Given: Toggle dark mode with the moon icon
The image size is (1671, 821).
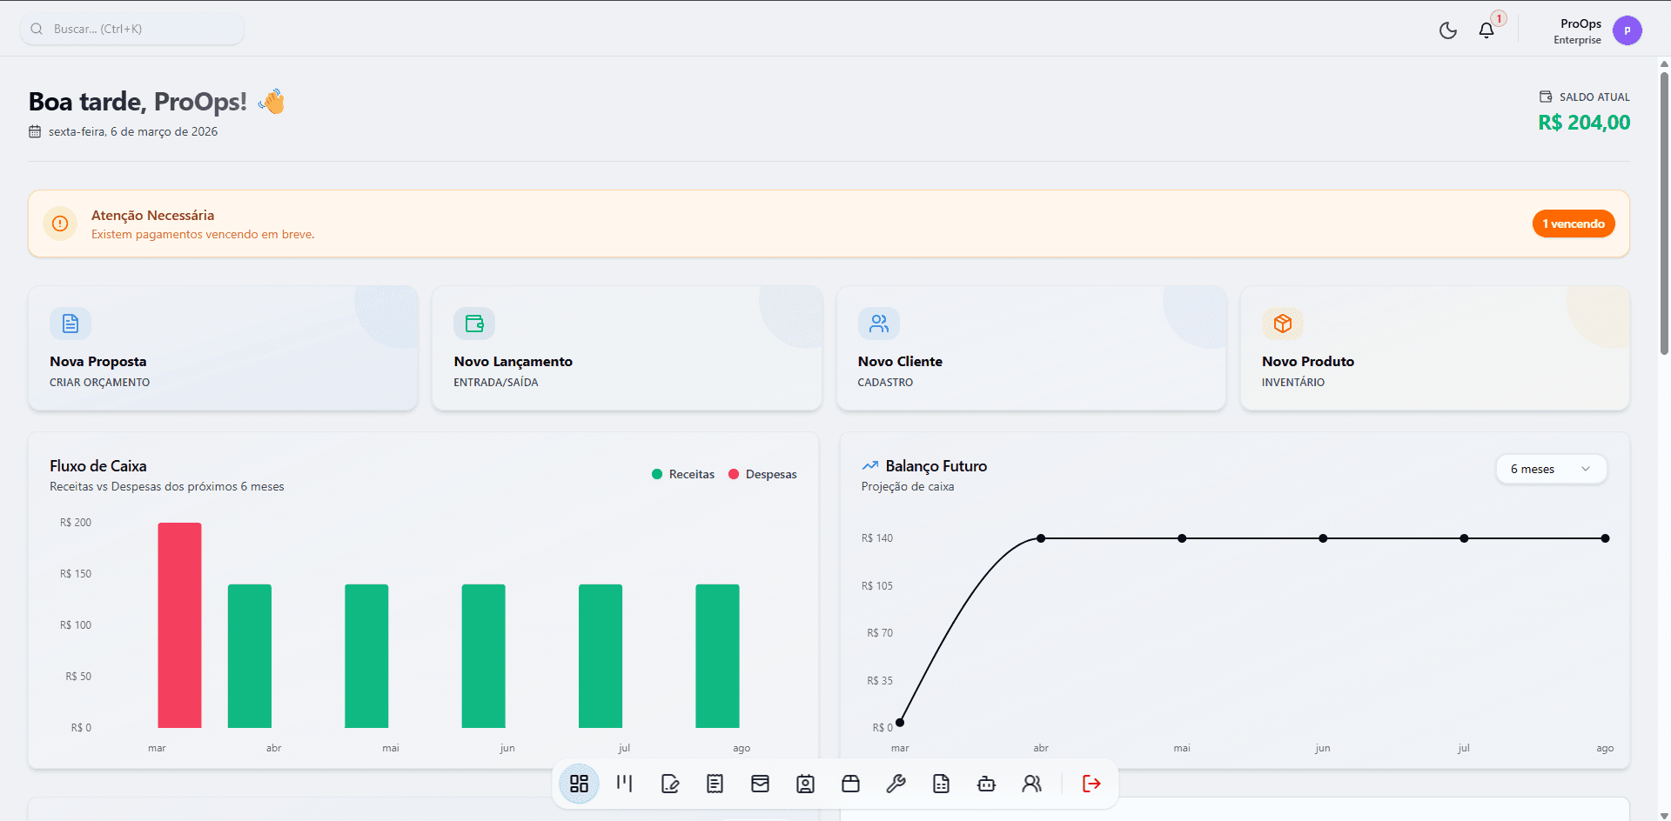Looking at the screenshot, I should point(1447,30).
